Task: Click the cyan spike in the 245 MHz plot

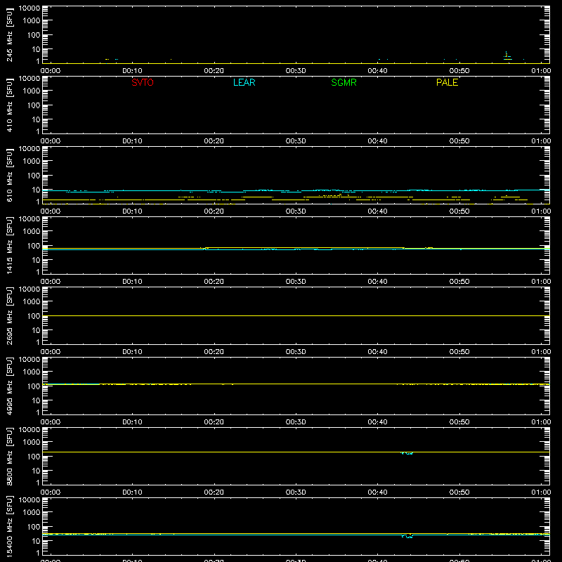Action: pos(507,55)
